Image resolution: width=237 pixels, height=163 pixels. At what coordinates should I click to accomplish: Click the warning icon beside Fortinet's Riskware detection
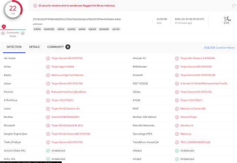48,92
